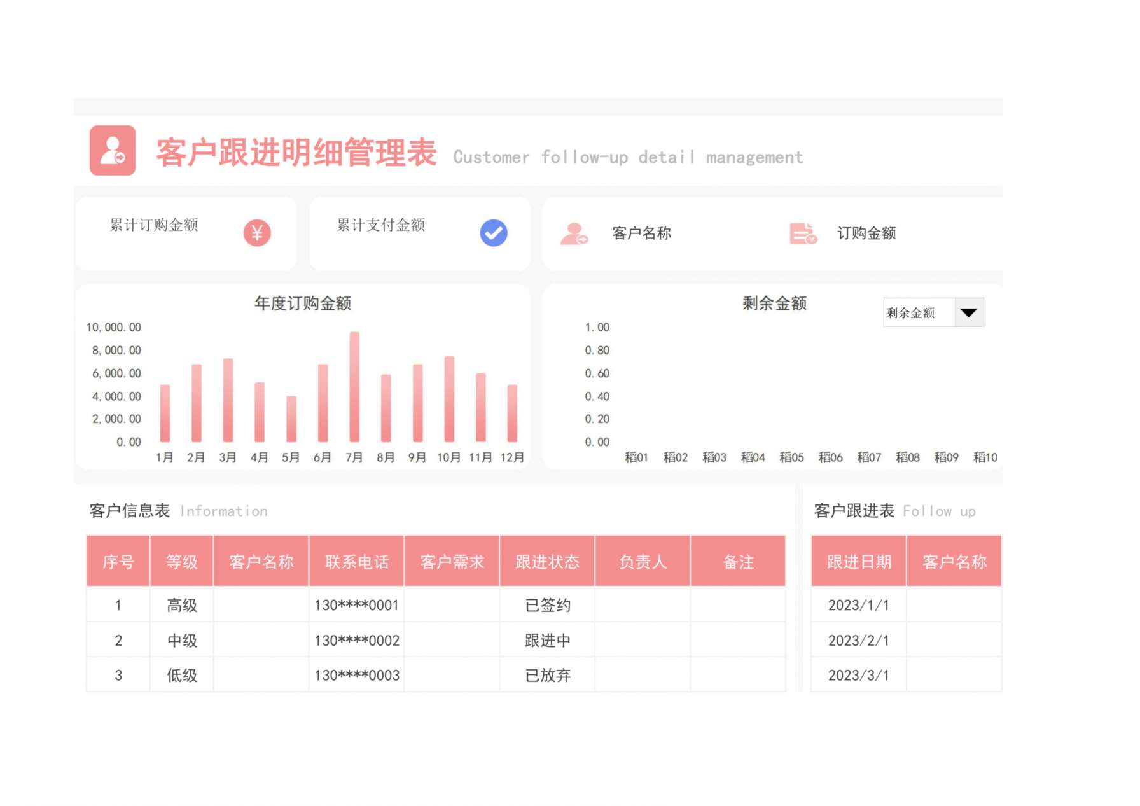The height and width of the screenshot is (806, 1140).
Task: Select phone cell 130****0003
Action: point(357,675)
